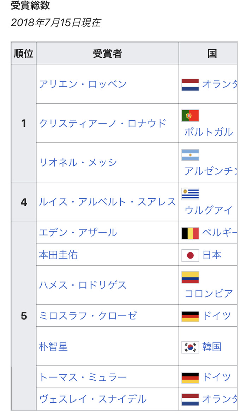Click the Japan flag icon
247x414 pixels.
point(190,255)
